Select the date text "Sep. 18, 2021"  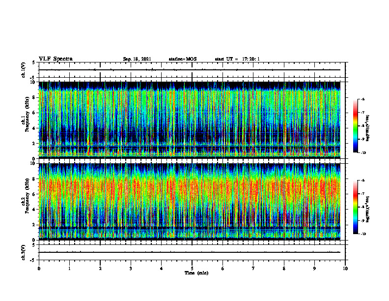[x=137, y=59]
